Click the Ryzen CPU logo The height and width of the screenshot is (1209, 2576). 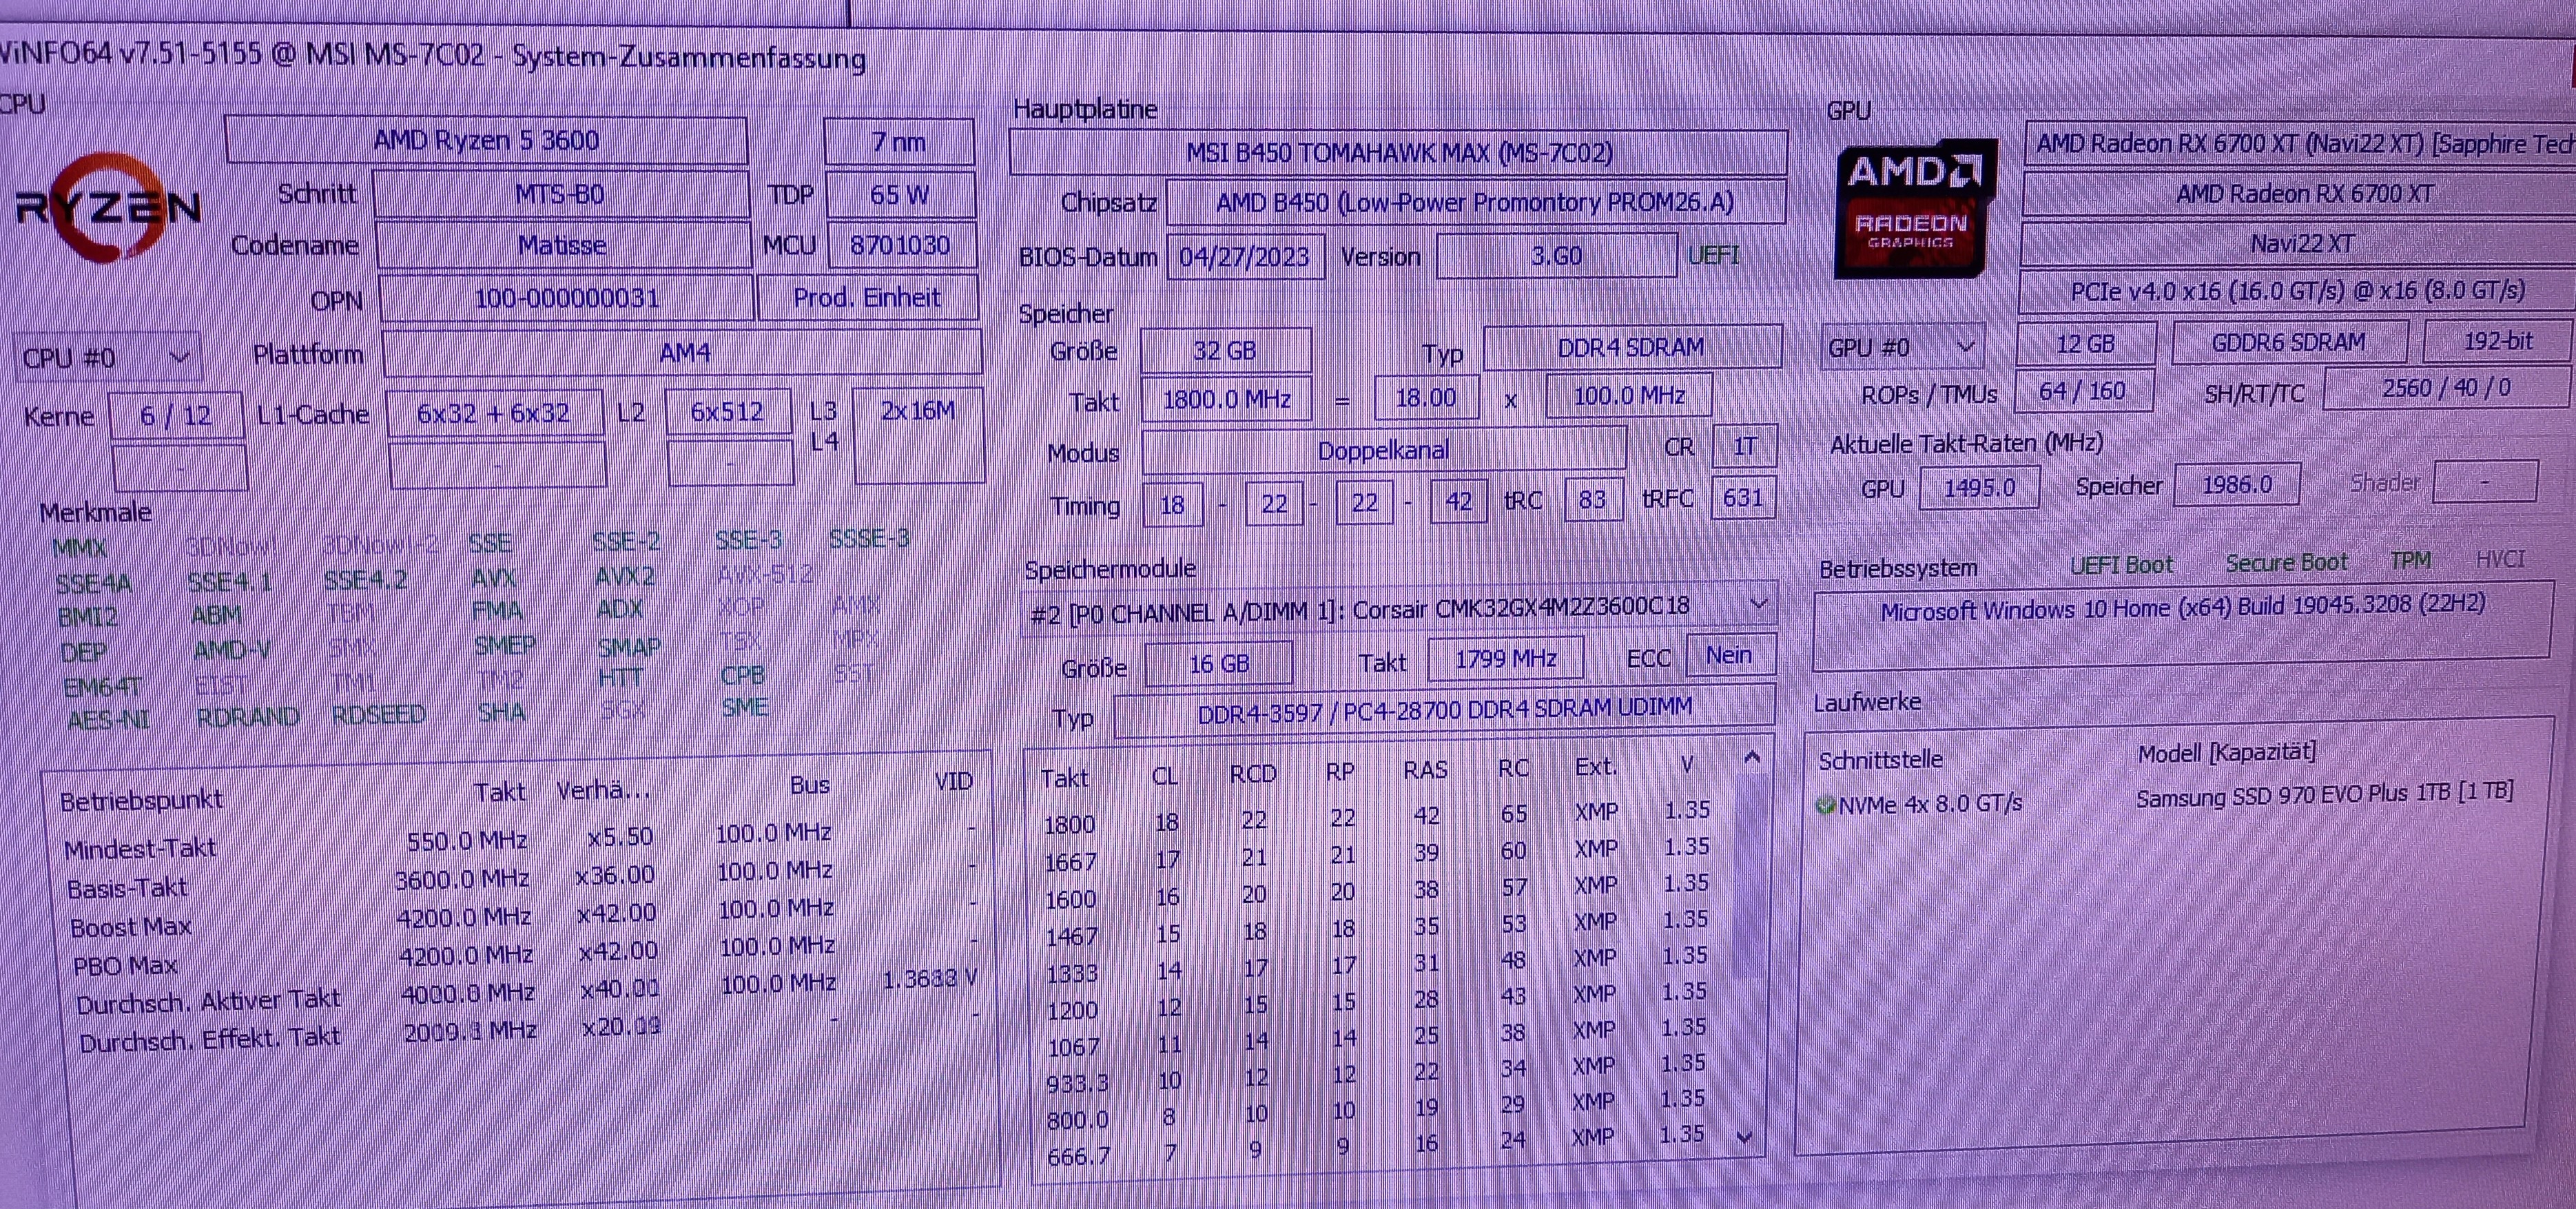pyautogui.click(x=108, y=208)
